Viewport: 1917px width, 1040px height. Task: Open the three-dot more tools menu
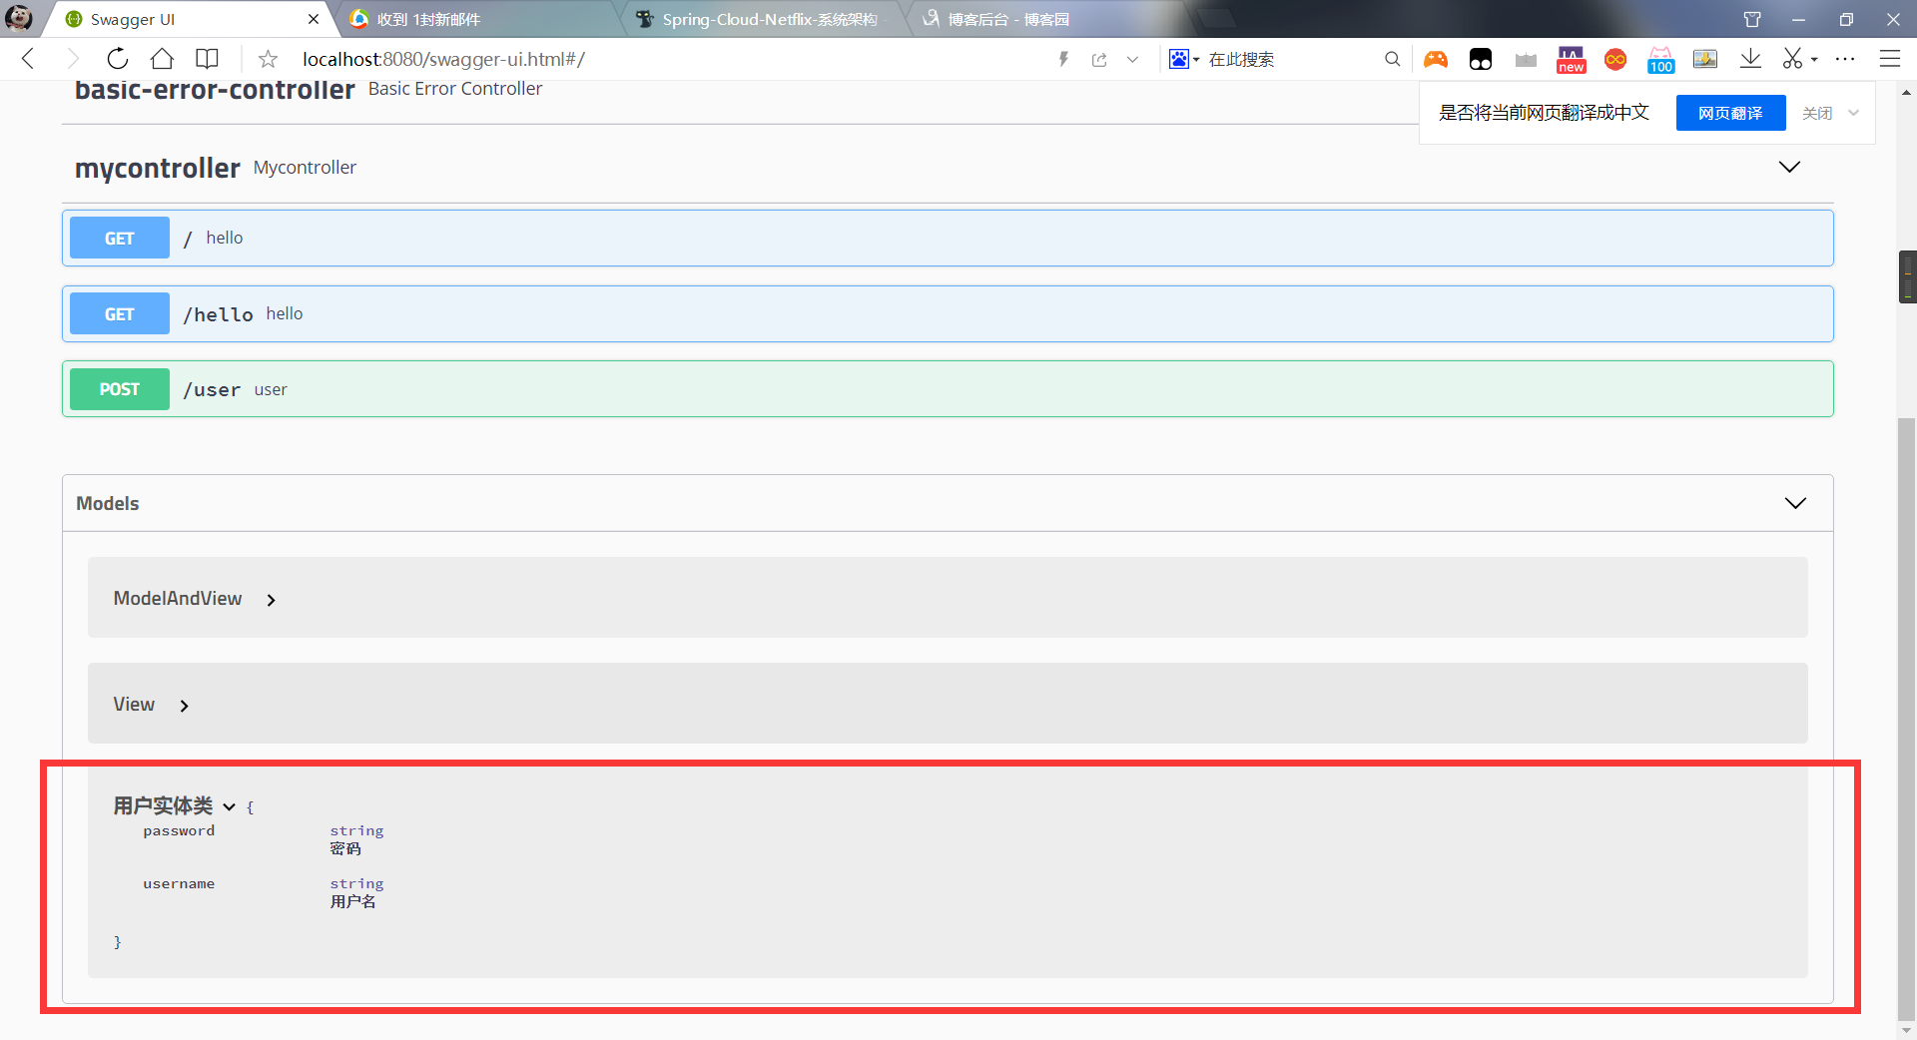1845,59
